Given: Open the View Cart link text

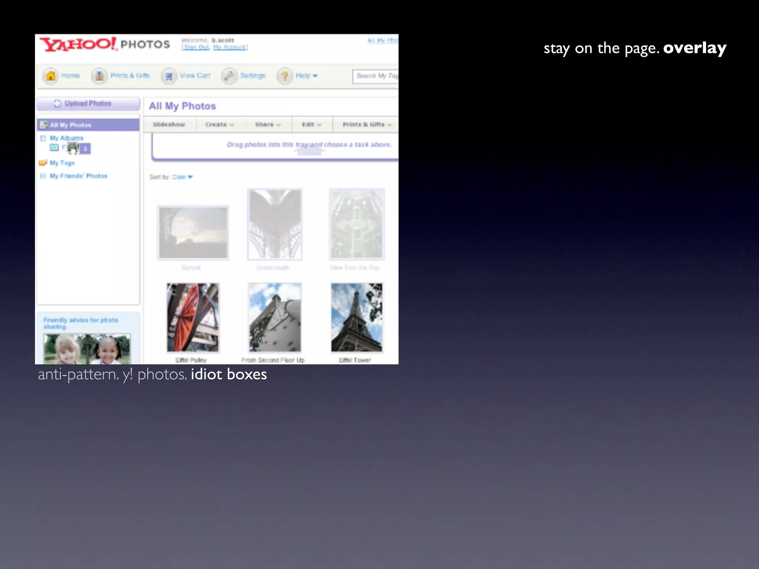Looking at the screenshot, I should [x=195, y=76].
